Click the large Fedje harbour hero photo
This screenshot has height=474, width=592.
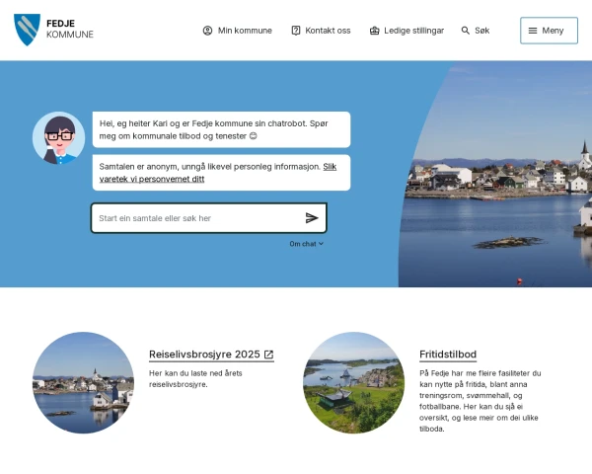pos(495,174)
